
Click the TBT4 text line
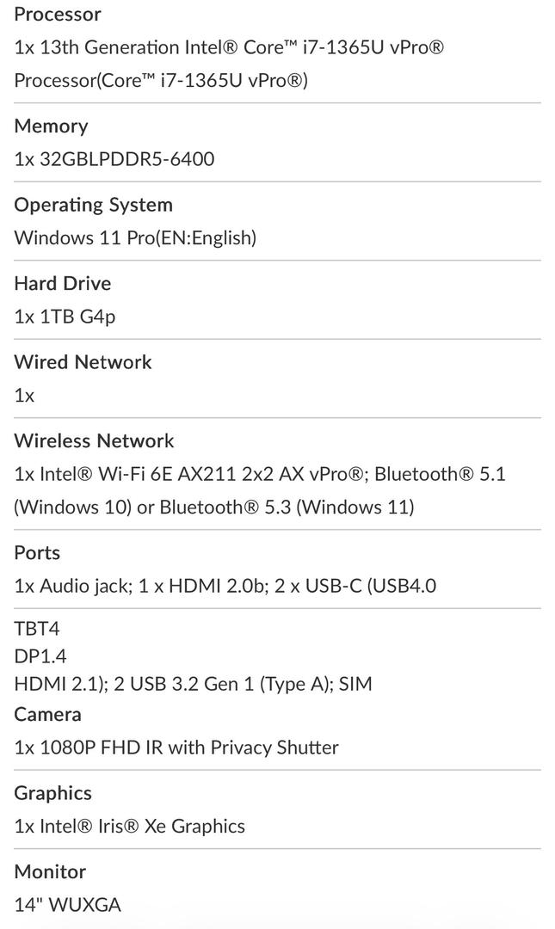(37, 629)
